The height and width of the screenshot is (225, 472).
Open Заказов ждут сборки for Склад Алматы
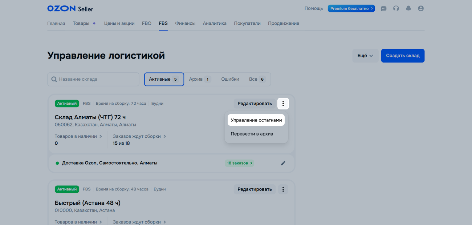pyautogui.click(x=139, y=136)
